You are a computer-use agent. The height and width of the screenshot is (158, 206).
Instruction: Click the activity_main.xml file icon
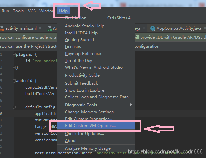(2, 28)
